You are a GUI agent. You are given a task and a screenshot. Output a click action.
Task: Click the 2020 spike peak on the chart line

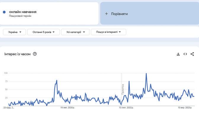(57, 80)
